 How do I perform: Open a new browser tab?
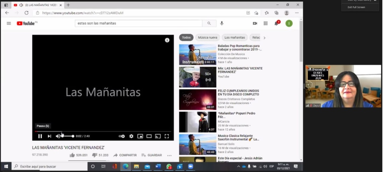click(68, 5)
